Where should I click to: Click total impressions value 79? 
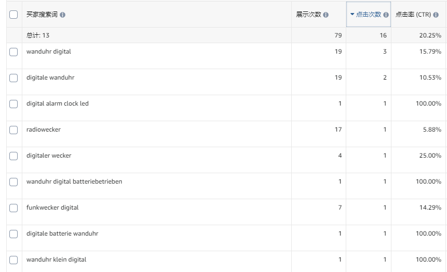click(x=338, y=35)
